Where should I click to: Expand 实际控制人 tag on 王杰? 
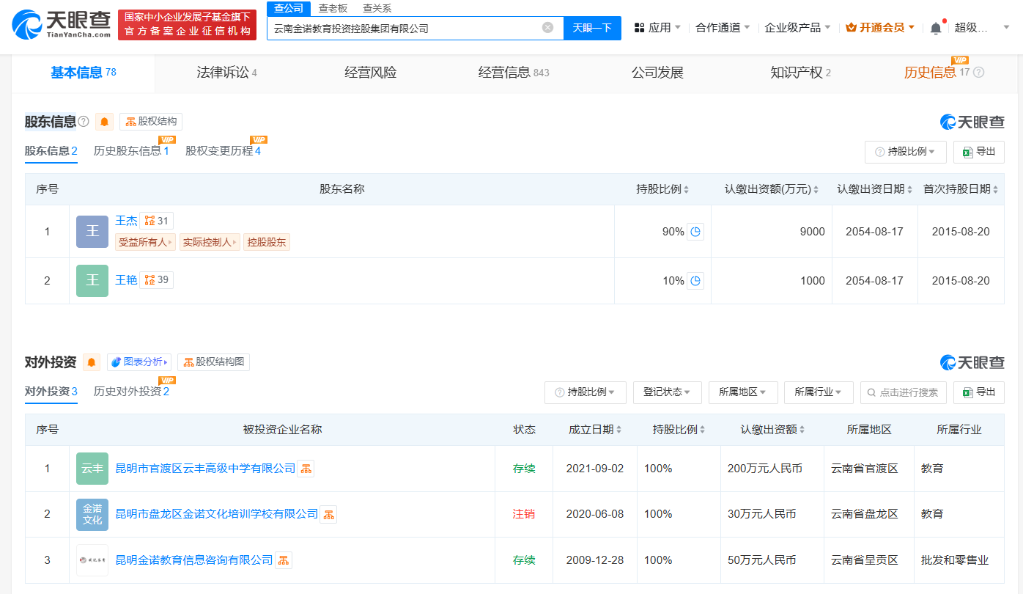coord(210,242)
